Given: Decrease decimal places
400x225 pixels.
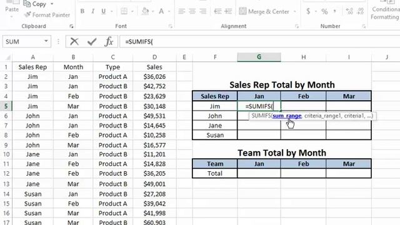Looking at the screenshot, I should pyautogui.click(x=360, y=11).
